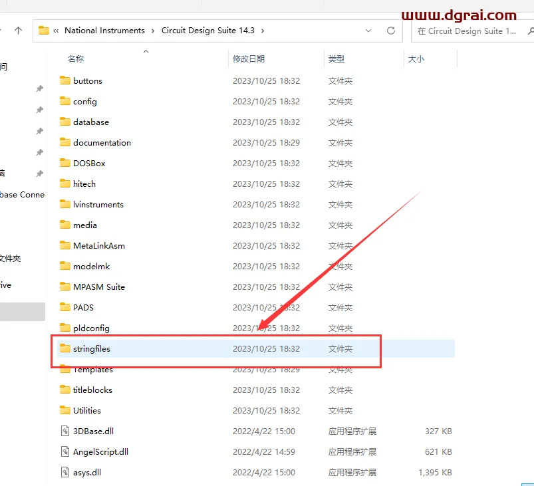Click the MetaLinkAsm folder name
Screen dimensions: 534x486
pos(99,245)
